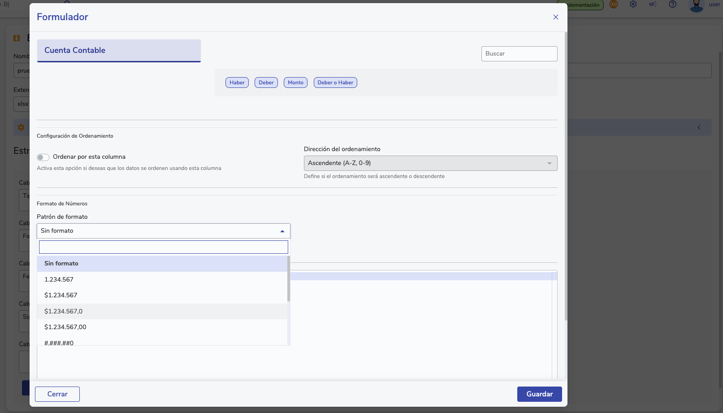723x413 pixels.
Task: Choose the "$1.234.567,00" format option
Action: [65, 327]
